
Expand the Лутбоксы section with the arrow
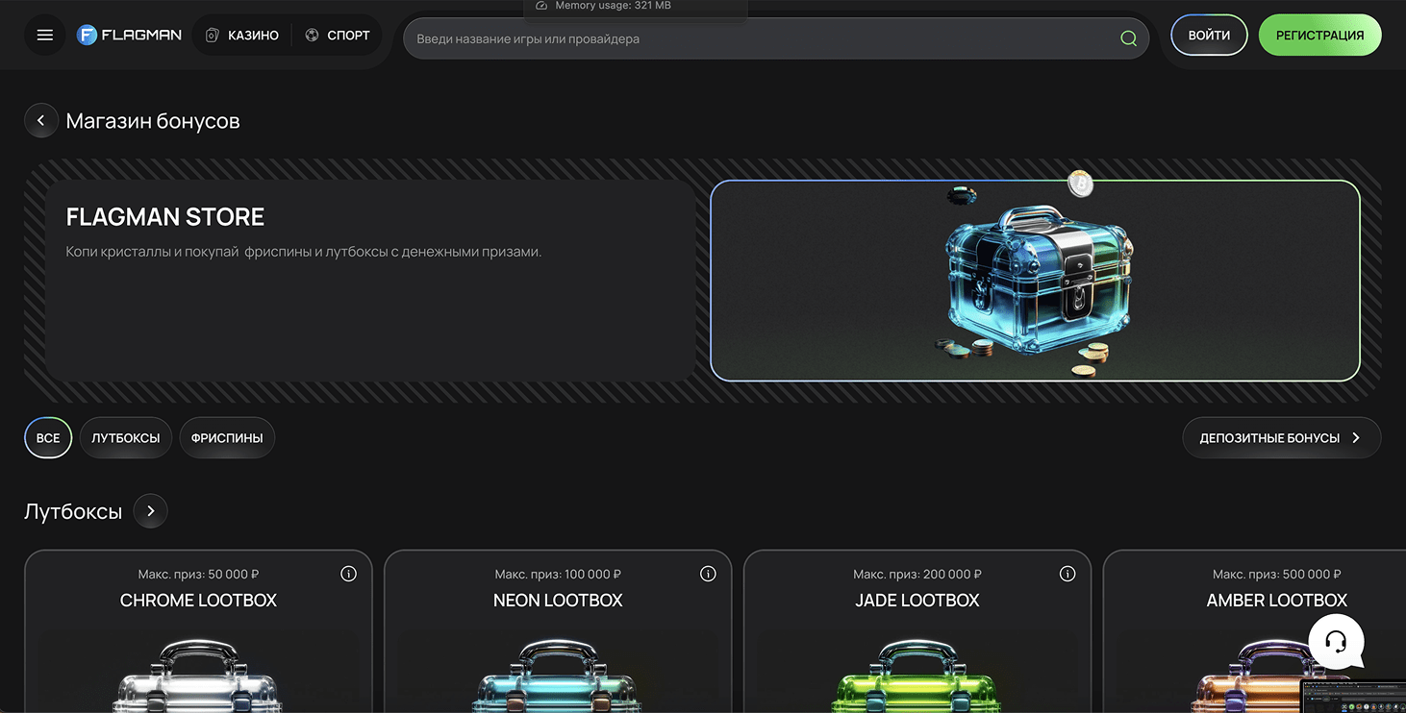(x=150, y=511)
